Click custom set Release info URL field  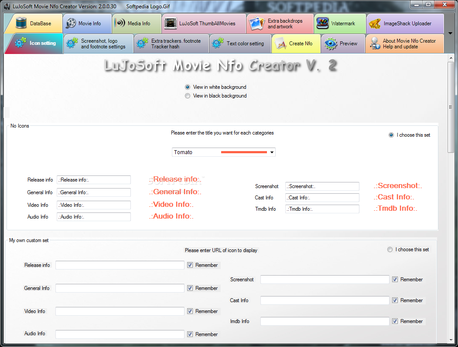120,265
